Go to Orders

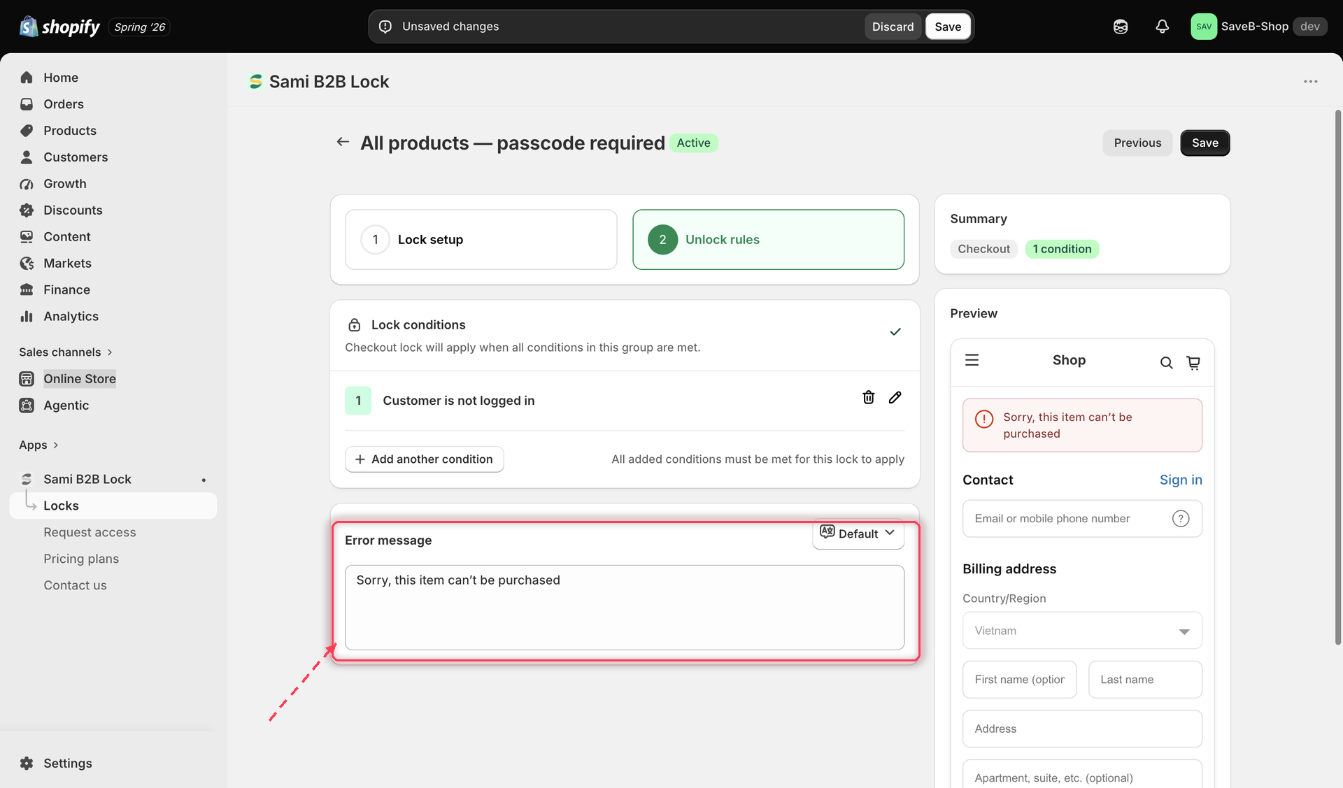(64, 104)
